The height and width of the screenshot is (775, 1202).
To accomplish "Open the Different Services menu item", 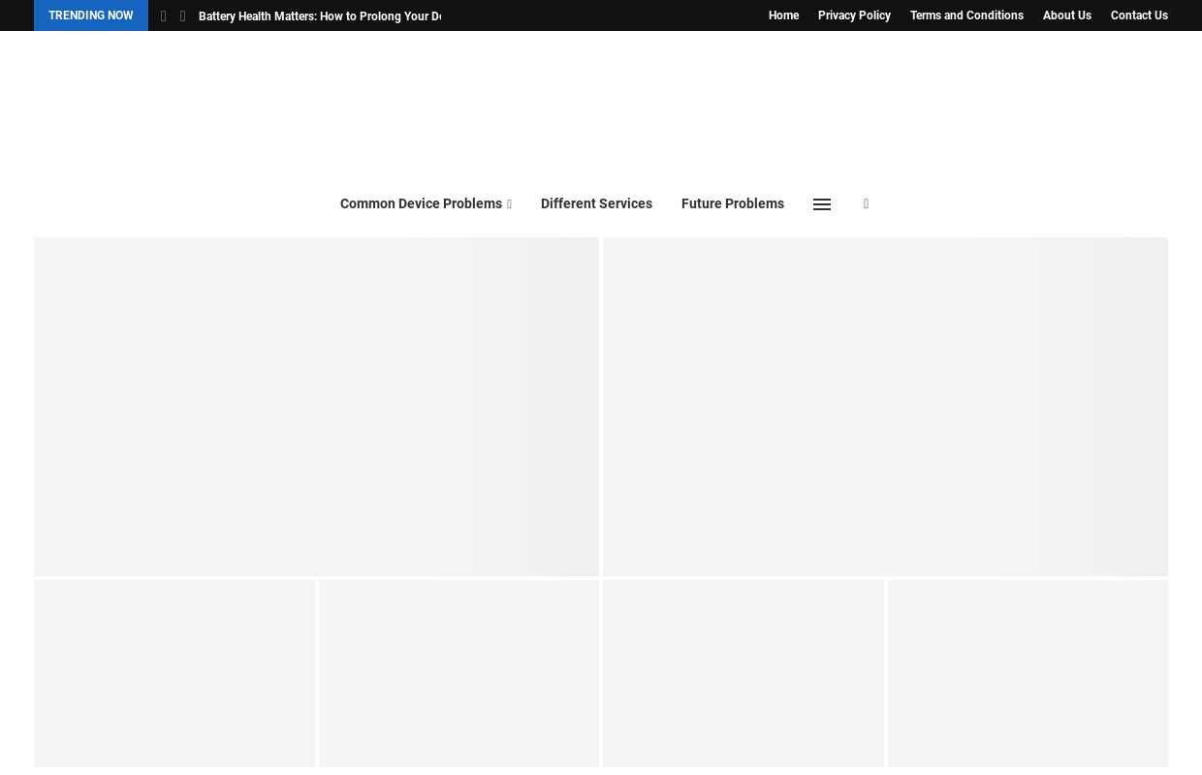I will point(596,204).
